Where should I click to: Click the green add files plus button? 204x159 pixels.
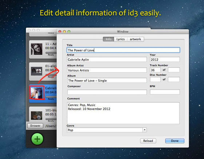click(37, 139)
